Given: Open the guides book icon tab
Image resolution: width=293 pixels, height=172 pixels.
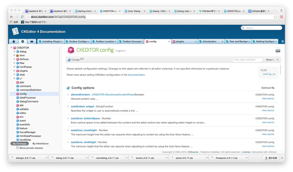Looking at the screenshot, I should click(32, 41).
